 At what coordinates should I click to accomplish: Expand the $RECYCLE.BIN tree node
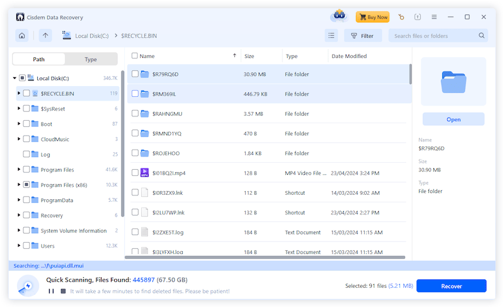(19, 93)
